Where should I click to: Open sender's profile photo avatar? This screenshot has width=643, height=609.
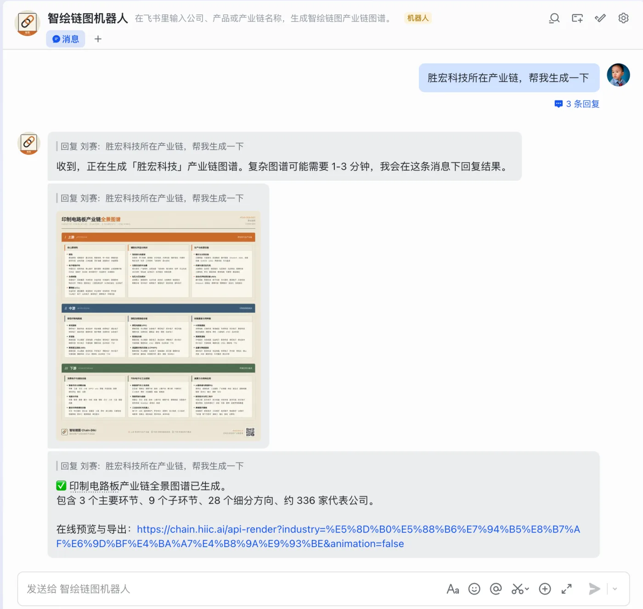click(618, 75)
